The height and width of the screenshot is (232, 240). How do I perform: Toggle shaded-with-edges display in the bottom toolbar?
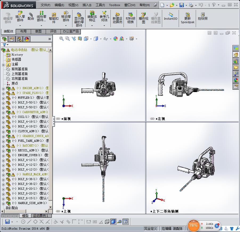[x=113, y=222]
